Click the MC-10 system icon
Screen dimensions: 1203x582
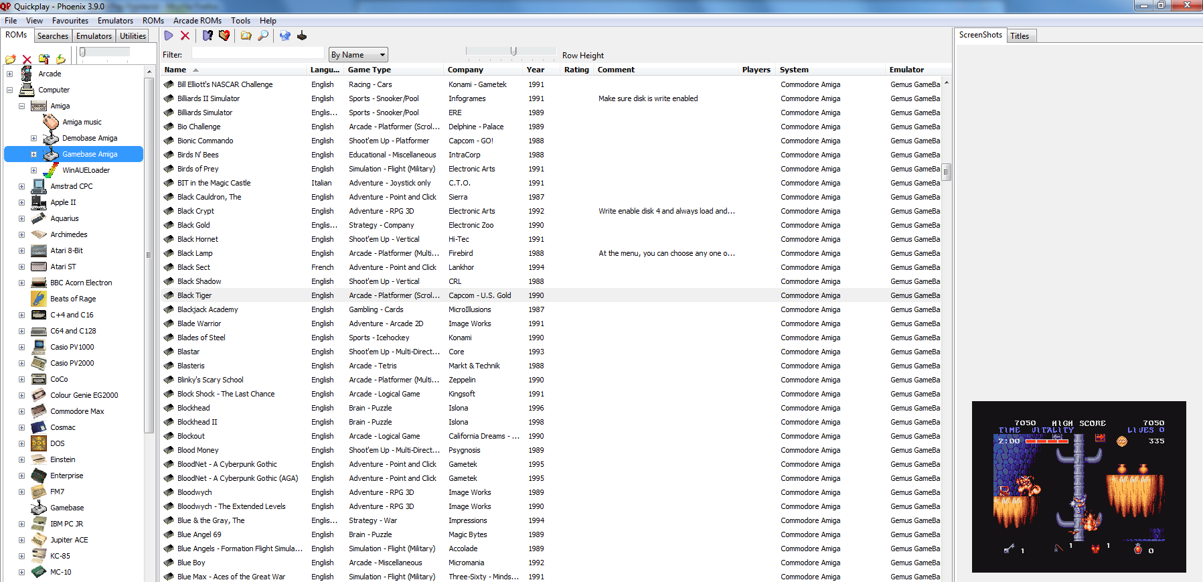[39, 572]
